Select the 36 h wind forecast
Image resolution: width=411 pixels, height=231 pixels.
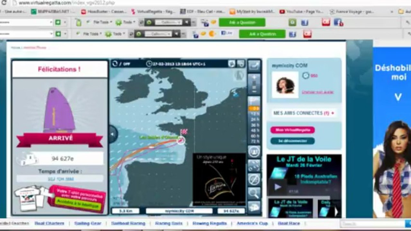(255, 125)
